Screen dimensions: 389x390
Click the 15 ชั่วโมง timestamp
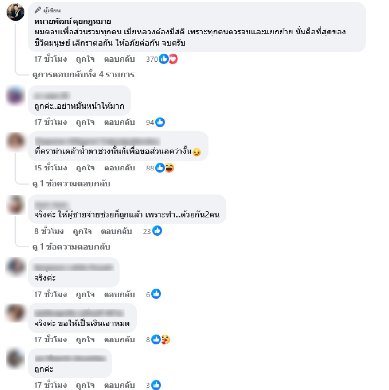pos(51,168)
